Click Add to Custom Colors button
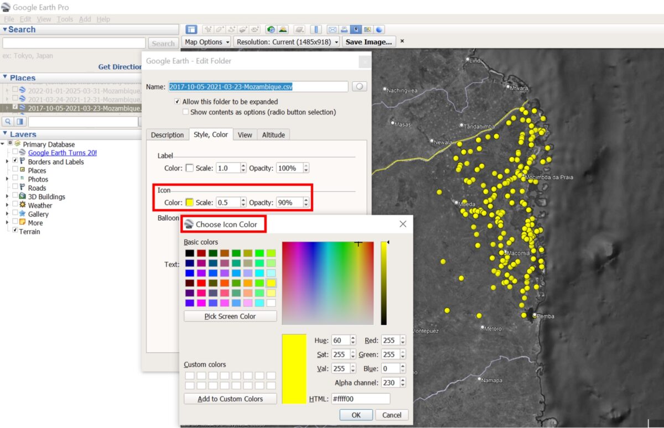The width and height of the screenshot is (664, 428). [x=230, y=399]
